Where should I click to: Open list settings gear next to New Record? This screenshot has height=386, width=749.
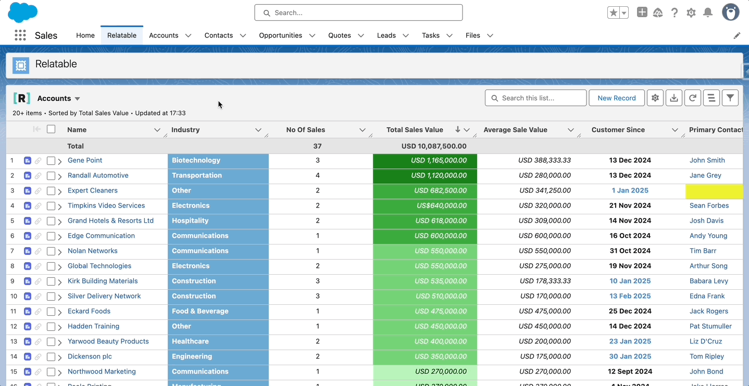point(655,98)
